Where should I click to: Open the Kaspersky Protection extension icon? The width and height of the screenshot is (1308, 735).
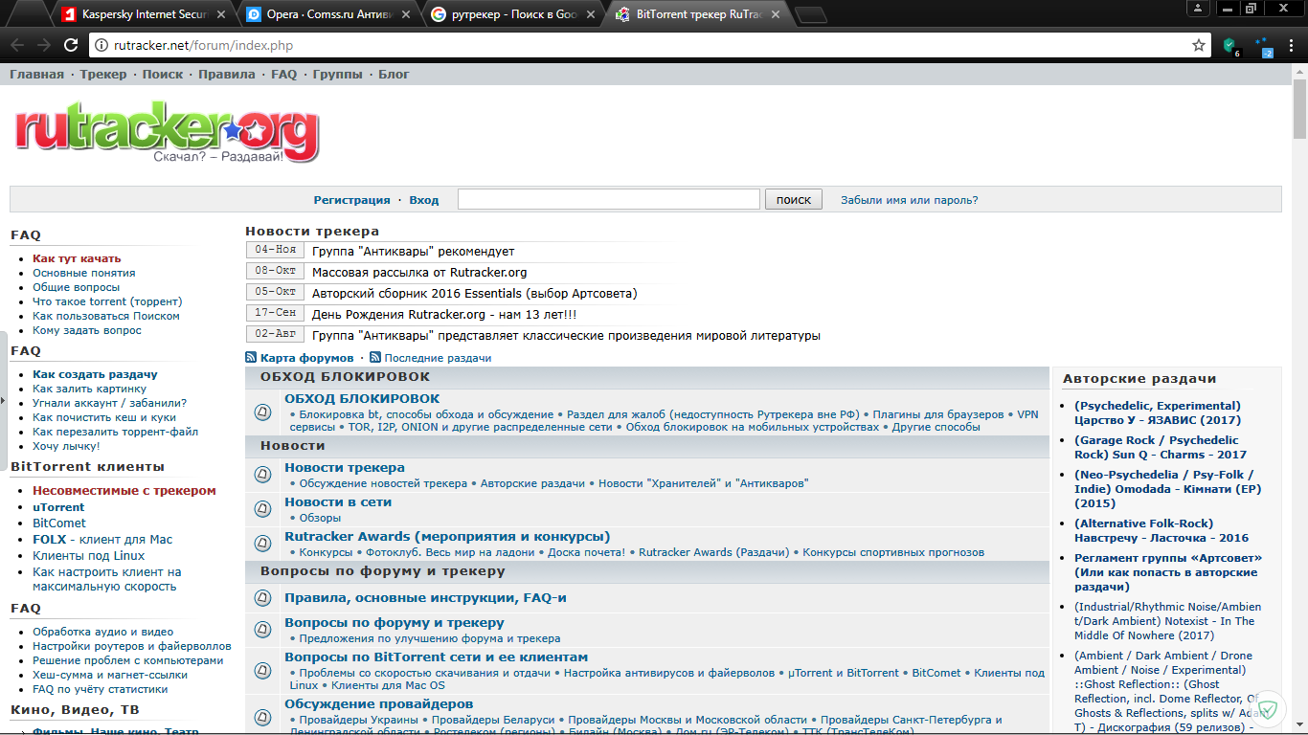tap(1231, 45)
